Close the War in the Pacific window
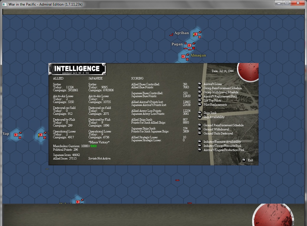The width and height of the screenshot is (307, 226). click(x=298, y=3)
